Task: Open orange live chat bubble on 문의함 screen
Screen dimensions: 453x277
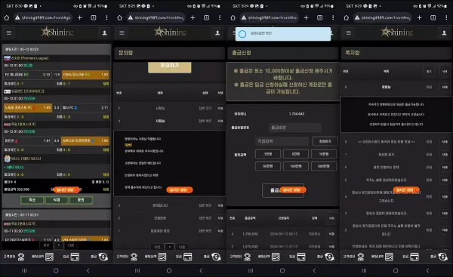Action: click(180, 190)
